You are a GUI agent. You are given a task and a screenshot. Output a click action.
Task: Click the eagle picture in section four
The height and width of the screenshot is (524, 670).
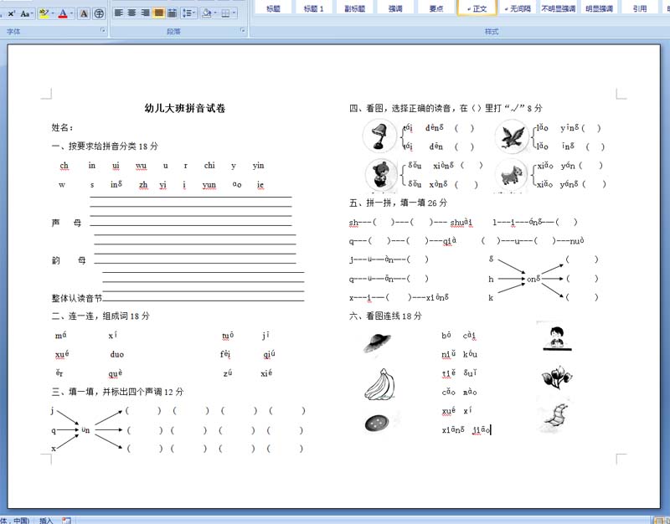[x=512, y=136]
